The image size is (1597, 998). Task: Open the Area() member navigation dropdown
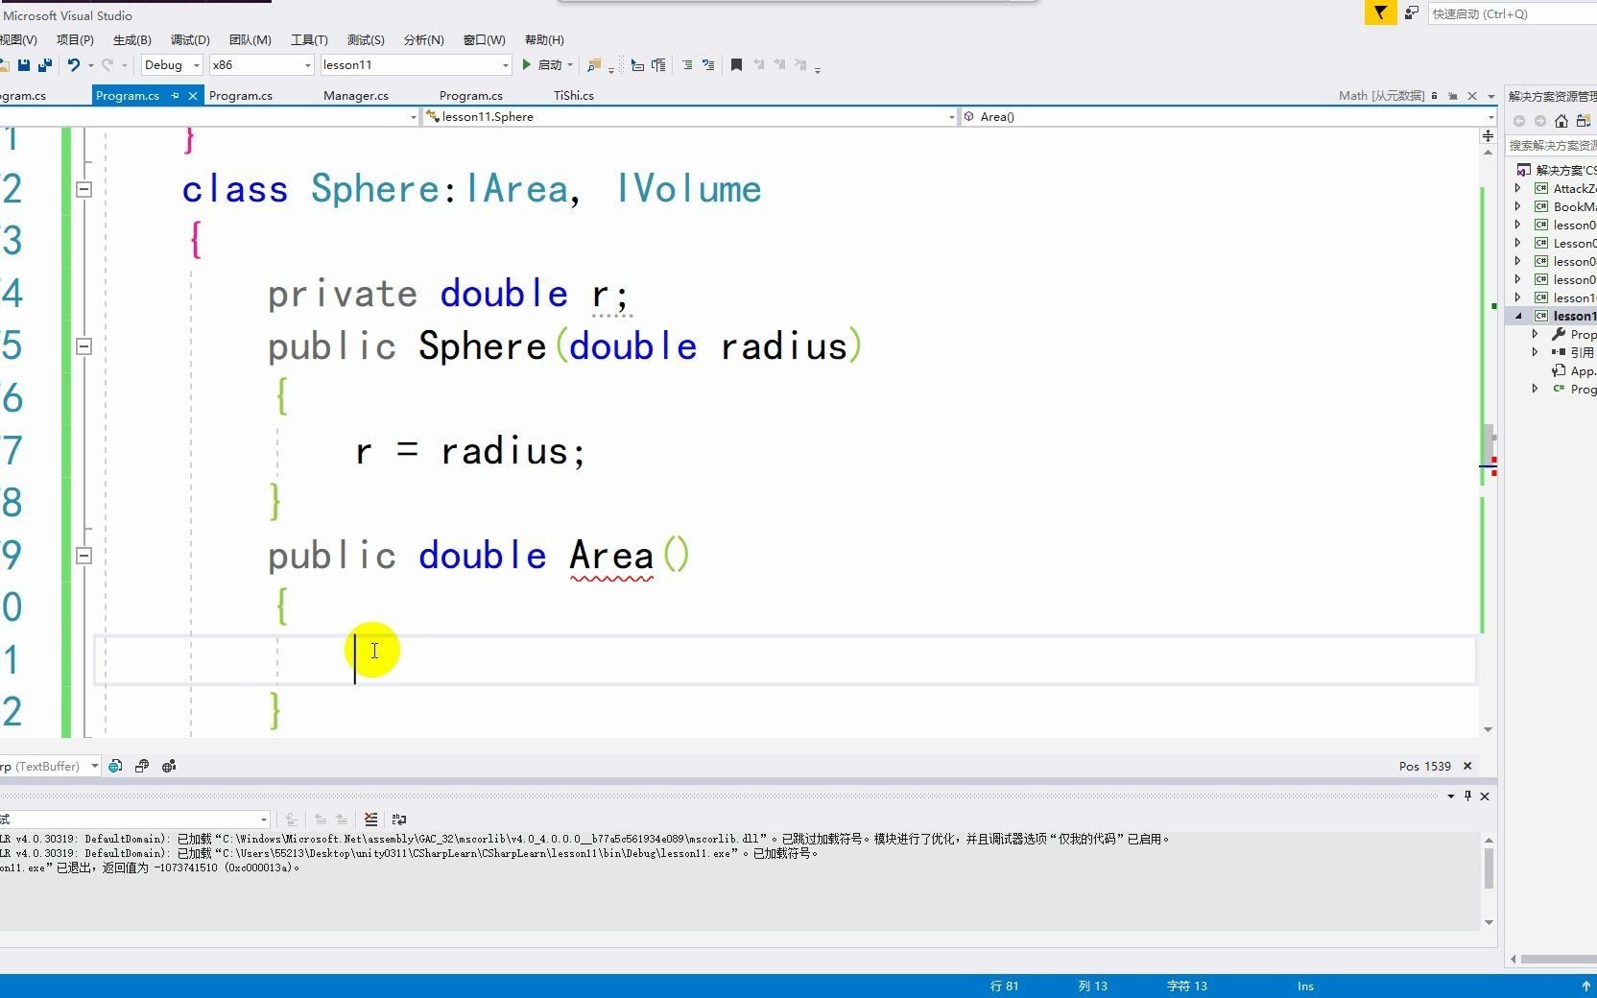[x=1228, y=116]
